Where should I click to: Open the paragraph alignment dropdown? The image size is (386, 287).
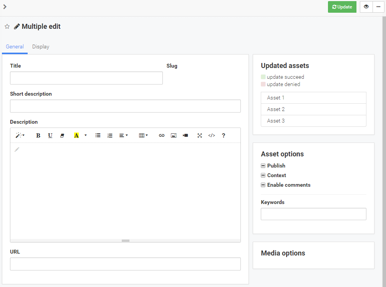click(123, 135)
